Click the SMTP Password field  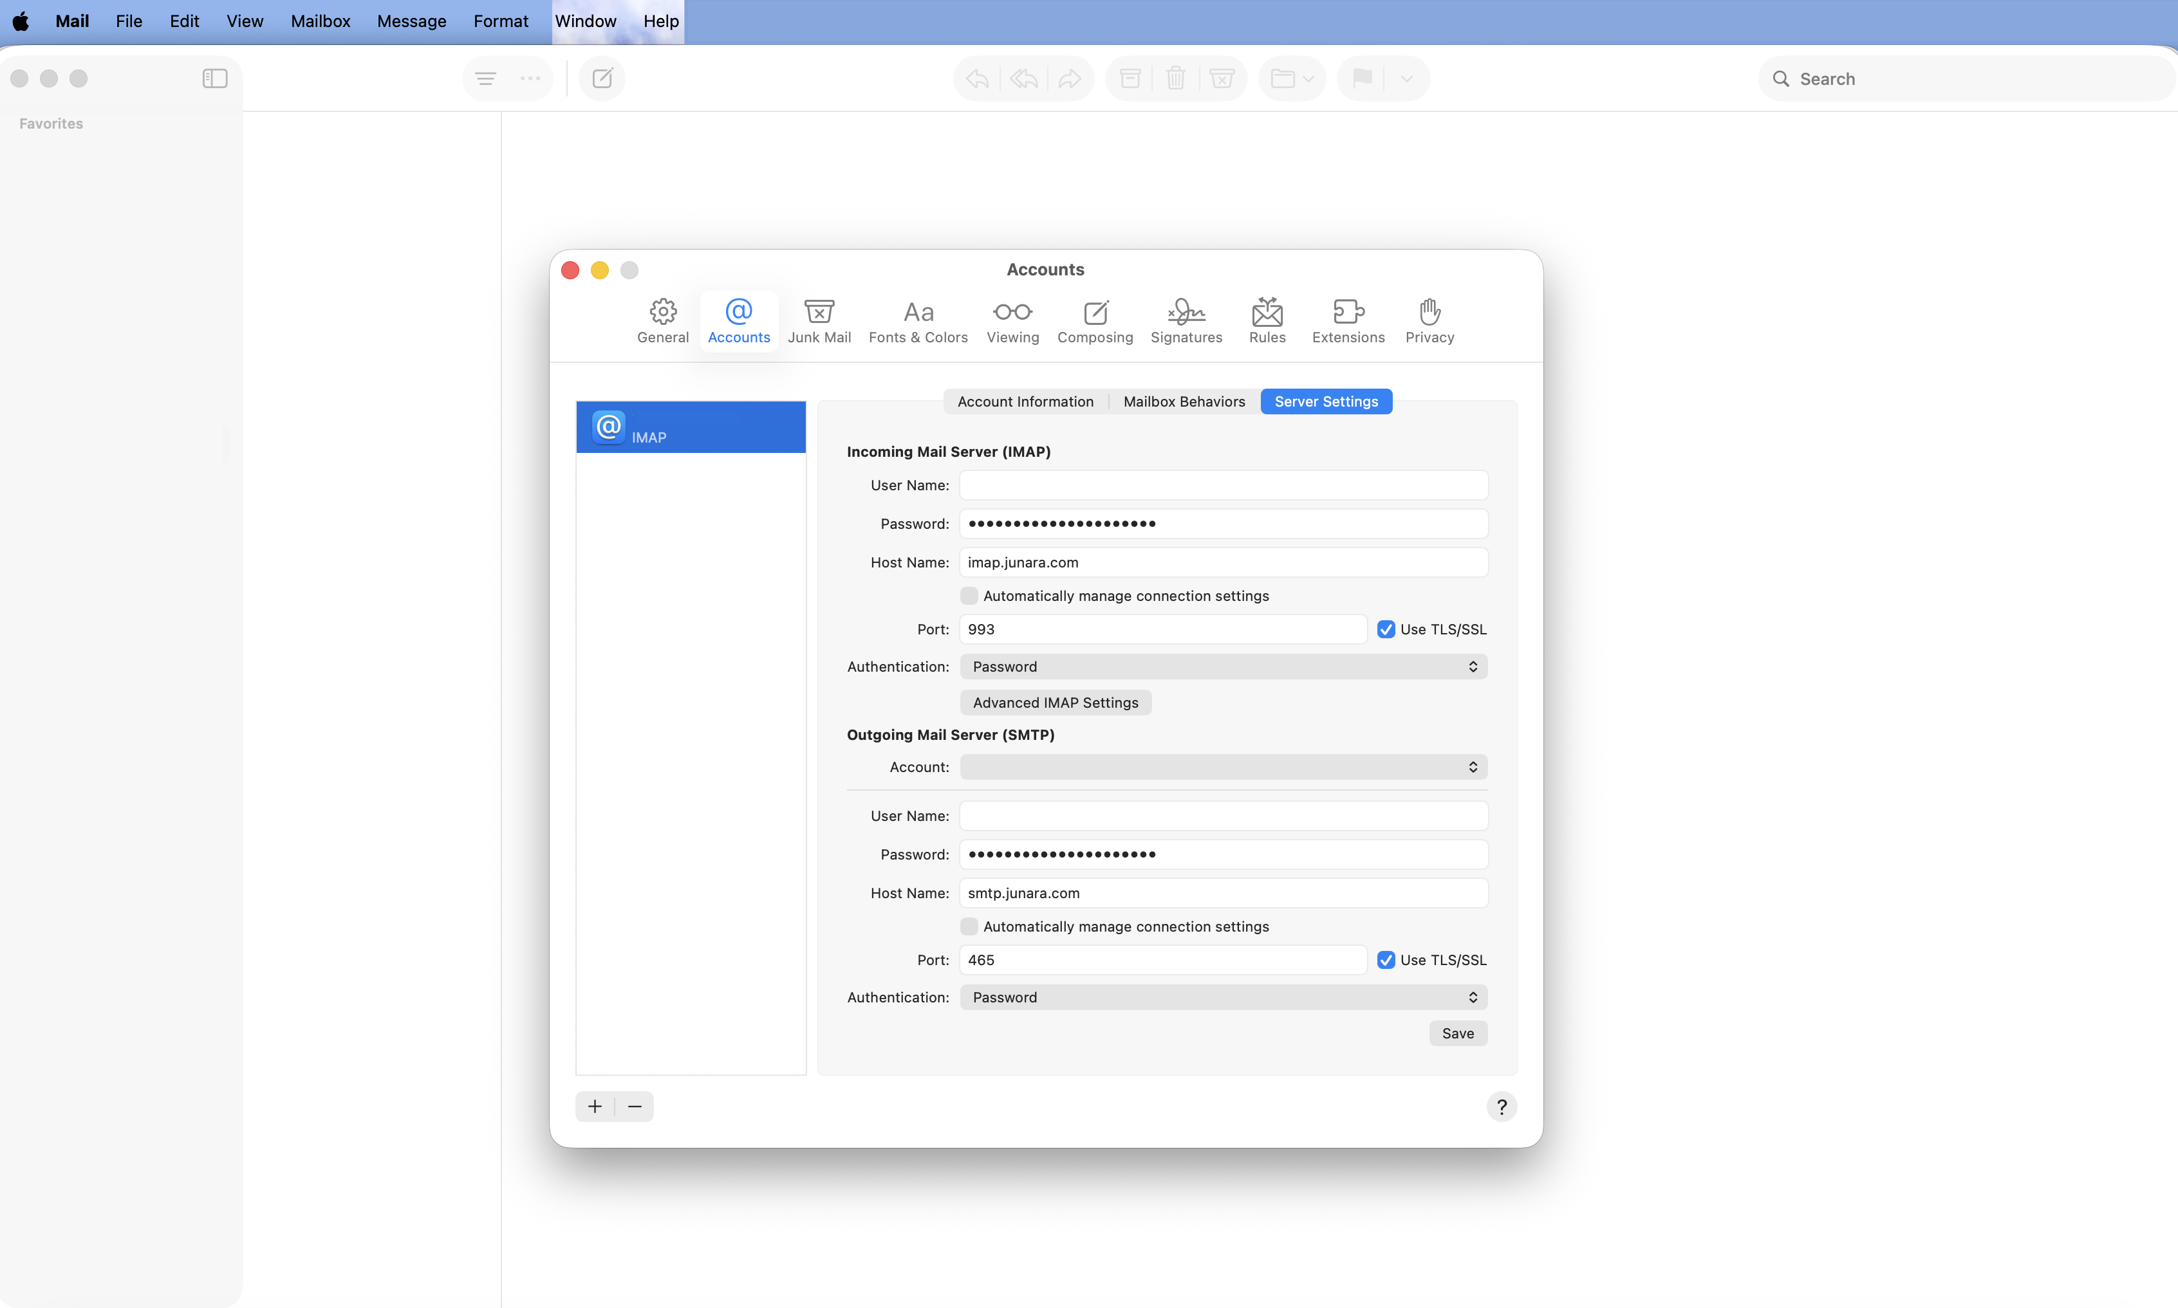click(x=1224, y=854)
